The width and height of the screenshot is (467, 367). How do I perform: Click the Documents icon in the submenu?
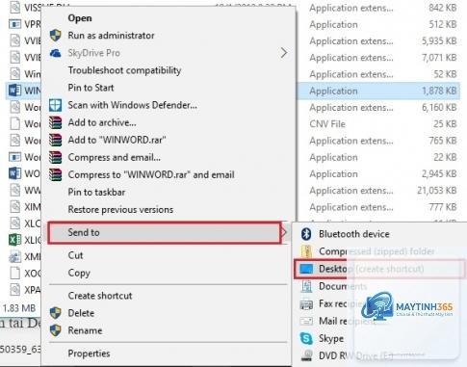[306, 286]
